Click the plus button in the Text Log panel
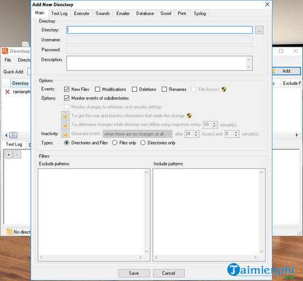The width and height of the screenshot is (303, 281). pyautogui.click(x=8, y=155)
